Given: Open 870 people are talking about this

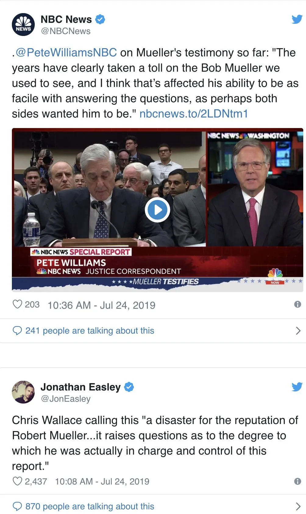Looking at the screenshot, I should 90,506.
